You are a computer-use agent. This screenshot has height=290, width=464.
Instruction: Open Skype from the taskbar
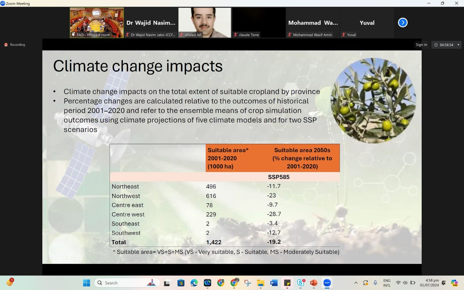coord(301,283)
